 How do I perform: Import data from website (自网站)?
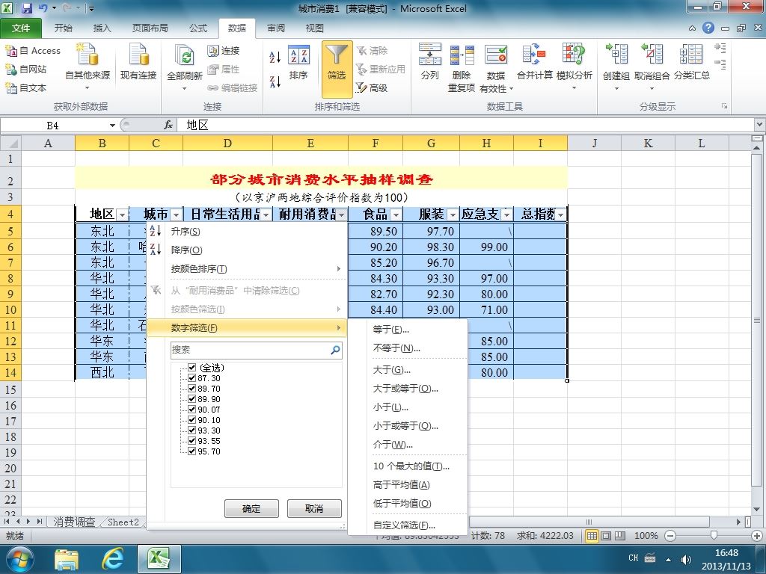tap(26, 69)
